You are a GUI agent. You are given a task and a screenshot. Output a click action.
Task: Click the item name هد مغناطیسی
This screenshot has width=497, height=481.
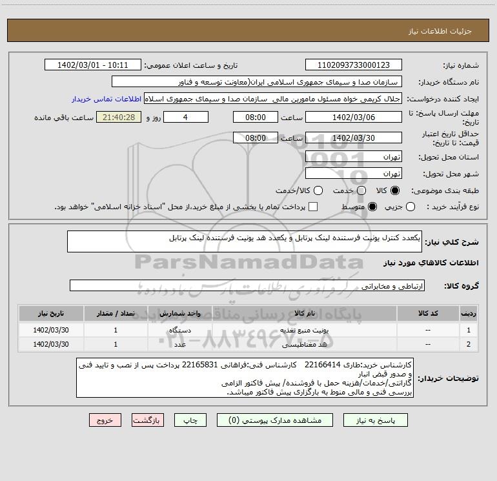pos(304,344)
